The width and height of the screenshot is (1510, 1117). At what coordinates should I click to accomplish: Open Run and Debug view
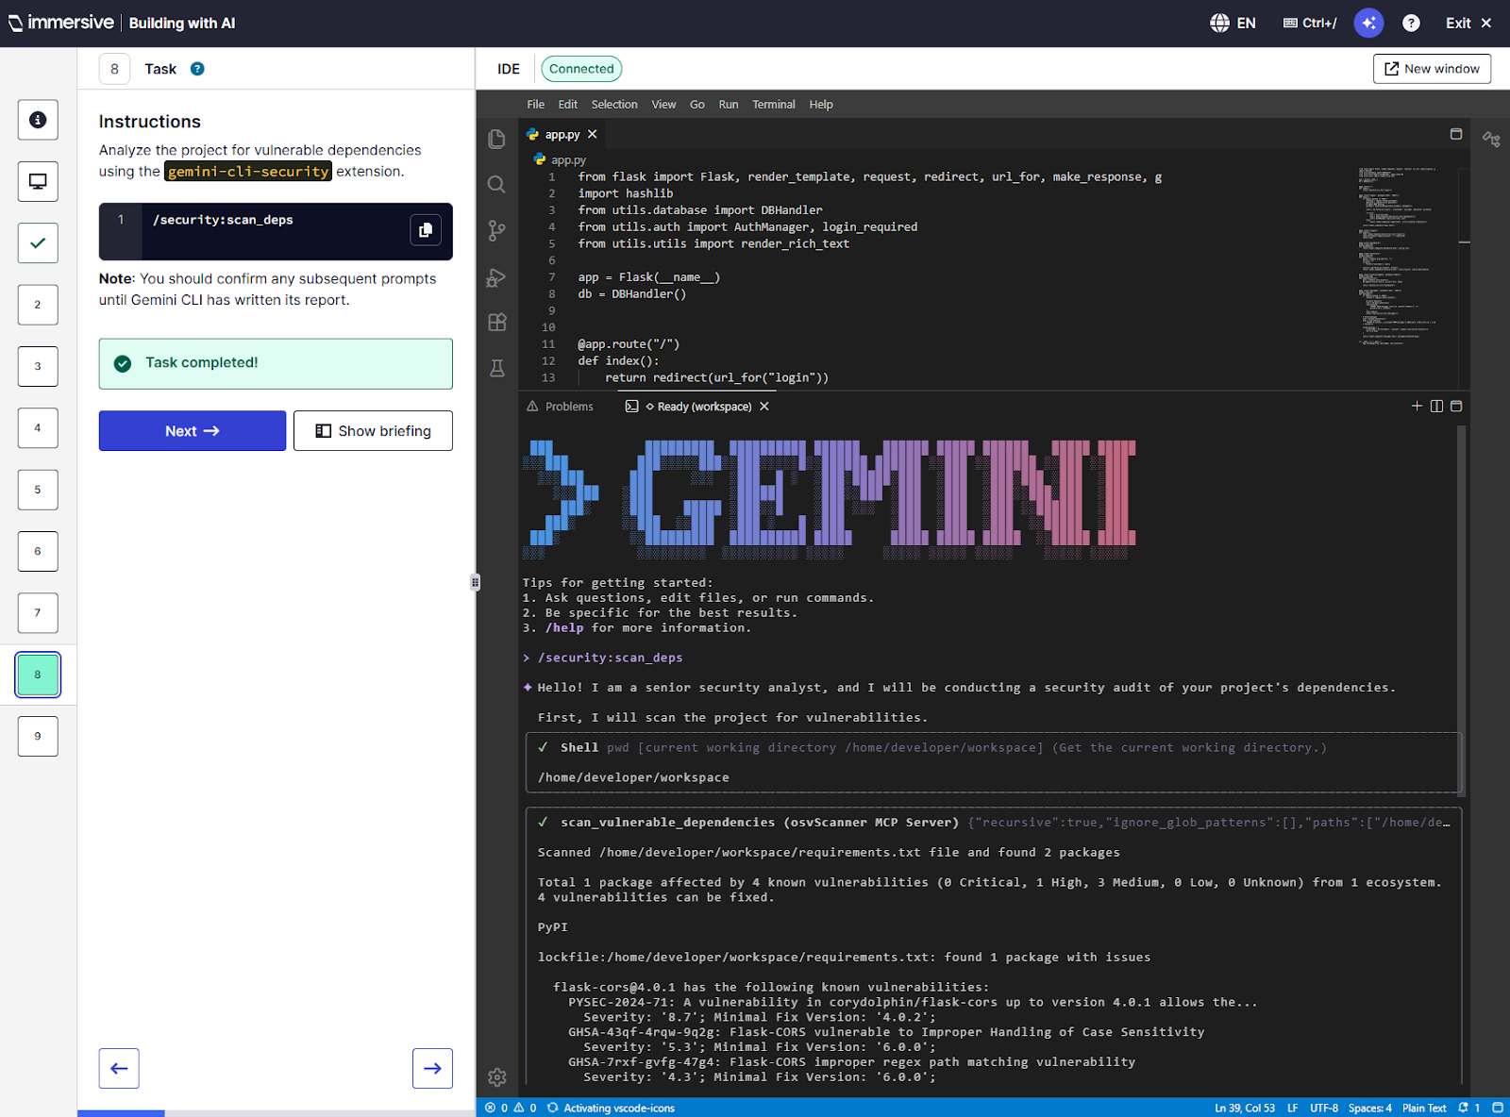[497, 277]
